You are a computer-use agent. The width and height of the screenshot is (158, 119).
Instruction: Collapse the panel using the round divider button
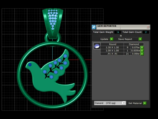pyautogui.click(x=121, y=36)
